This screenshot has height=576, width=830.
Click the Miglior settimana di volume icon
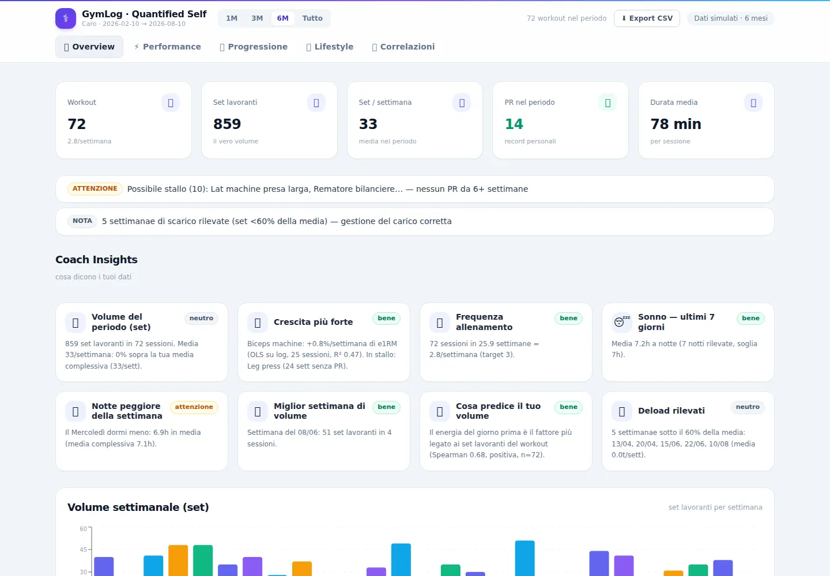[258, 411]
